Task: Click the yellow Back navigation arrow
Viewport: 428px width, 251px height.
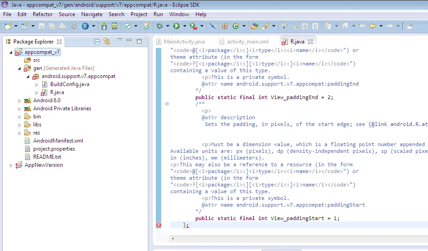Action: coord(373,26)
